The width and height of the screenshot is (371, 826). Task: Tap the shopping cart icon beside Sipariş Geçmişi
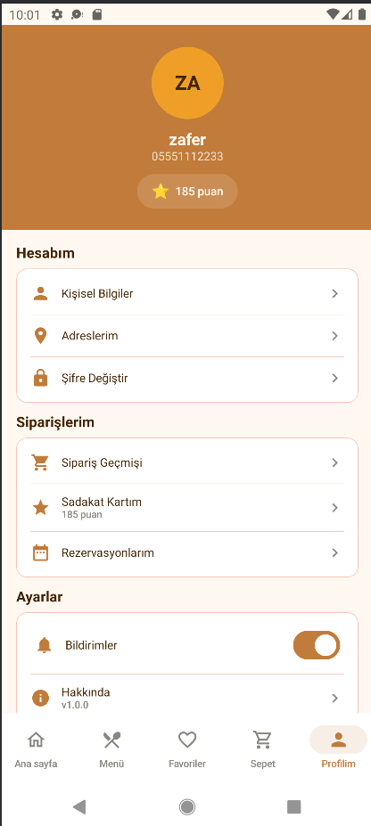point(41,462)
